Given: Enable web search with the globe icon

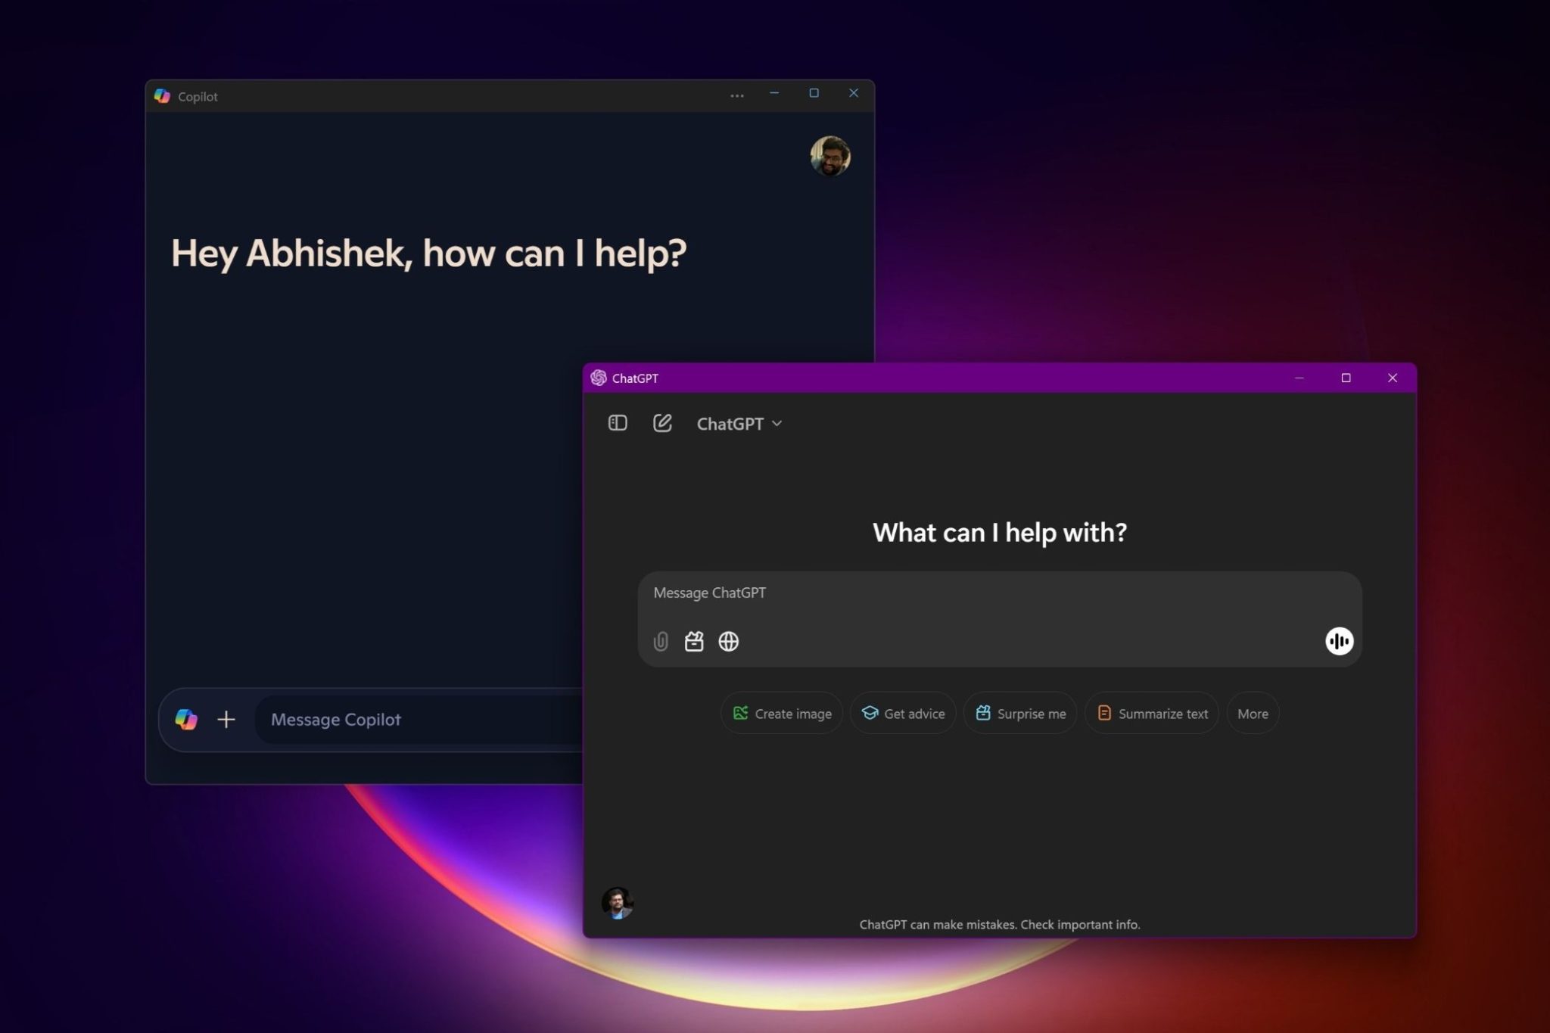Looking at the screenshot, I should point(728,641).
